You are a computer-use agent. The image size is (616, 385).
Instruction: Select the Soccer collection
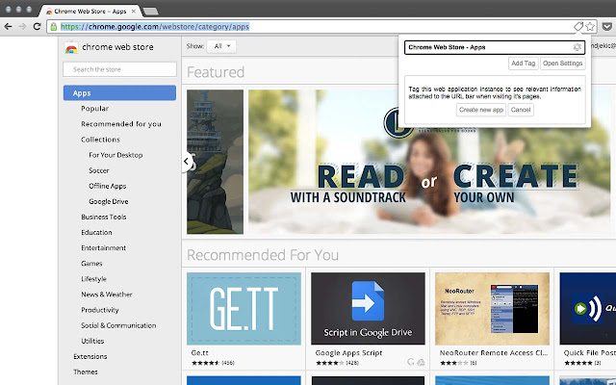click(x=98, y=170)
